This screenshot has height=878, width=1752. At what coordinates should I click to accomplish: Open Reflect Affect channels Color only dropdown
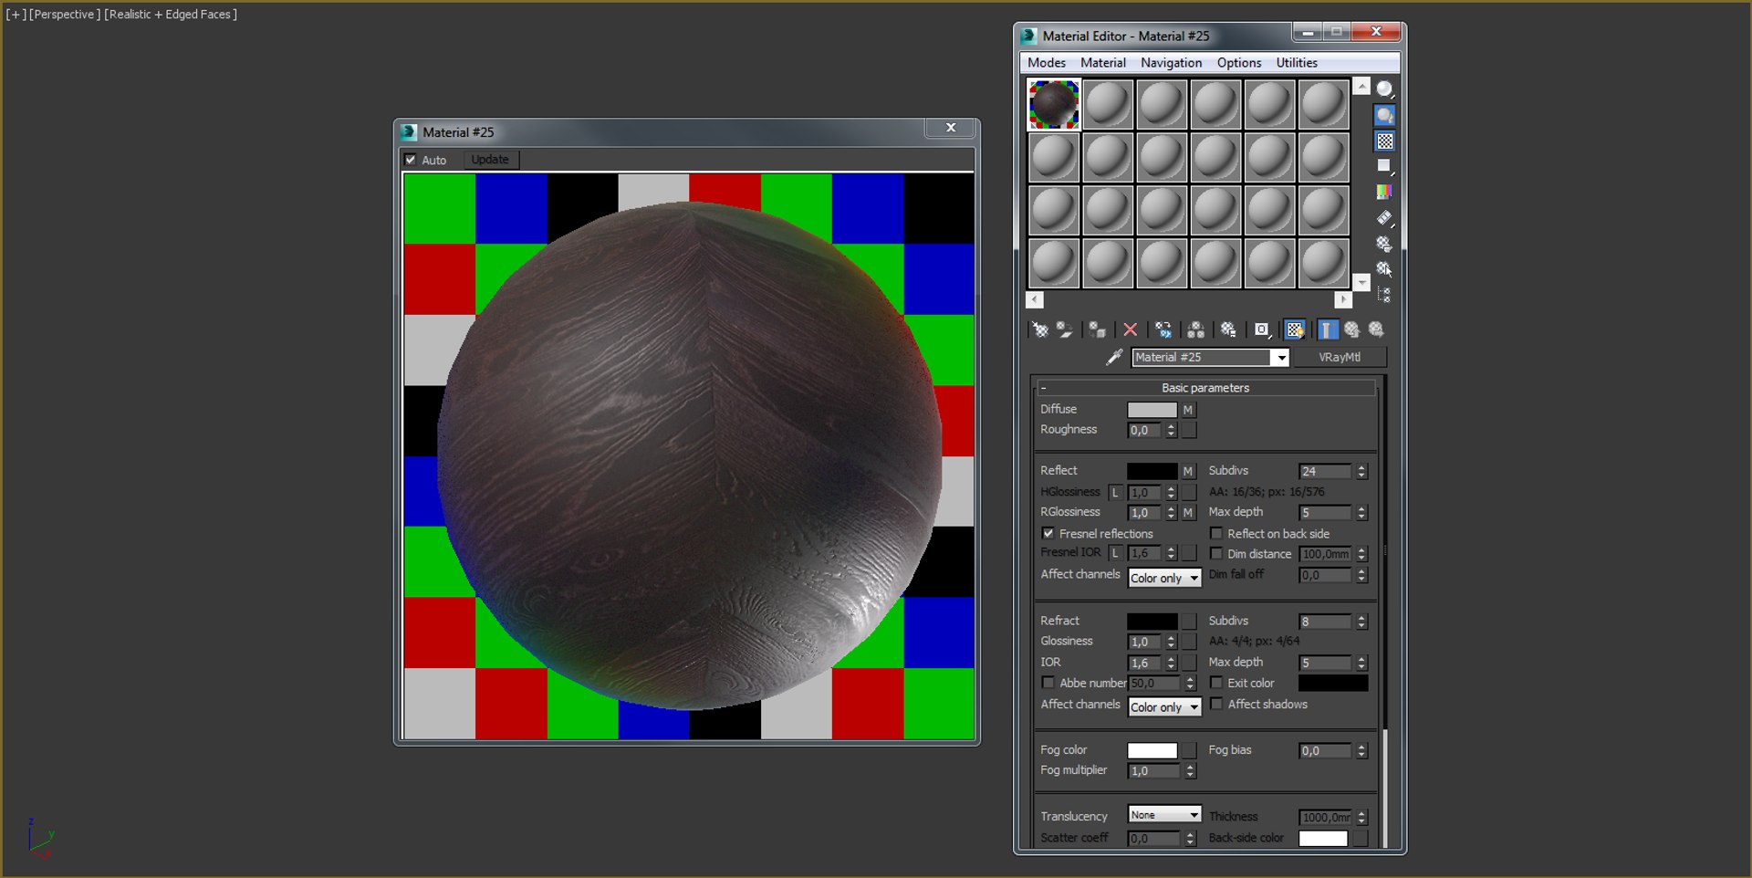pos(1164,578)
